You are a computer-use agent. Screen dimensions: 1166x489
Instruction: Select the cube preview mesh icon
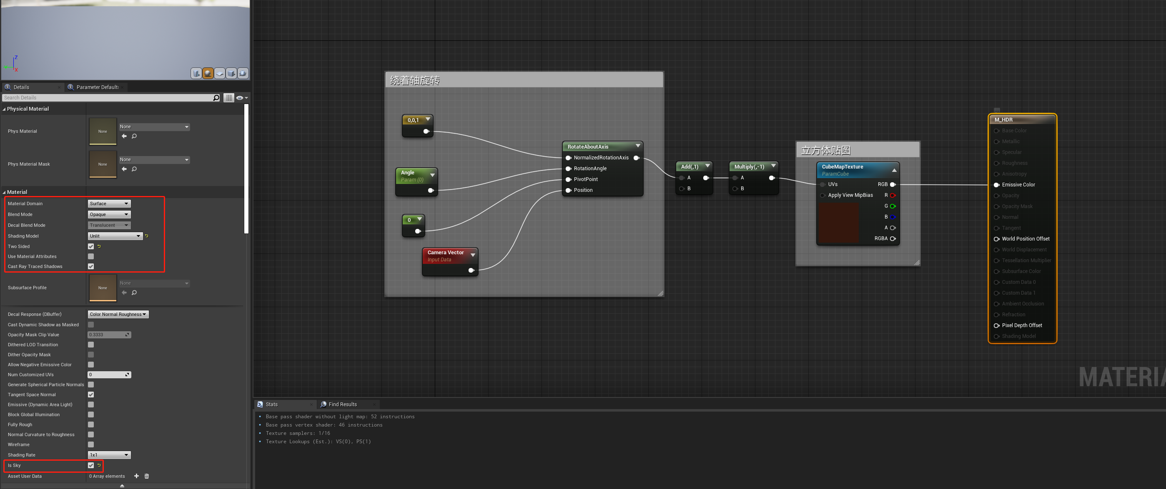click(x=231, y=73)
